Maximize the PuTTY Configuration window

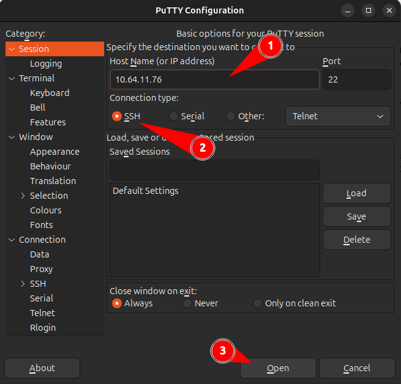pyautogui.click(x=369, y=10)
